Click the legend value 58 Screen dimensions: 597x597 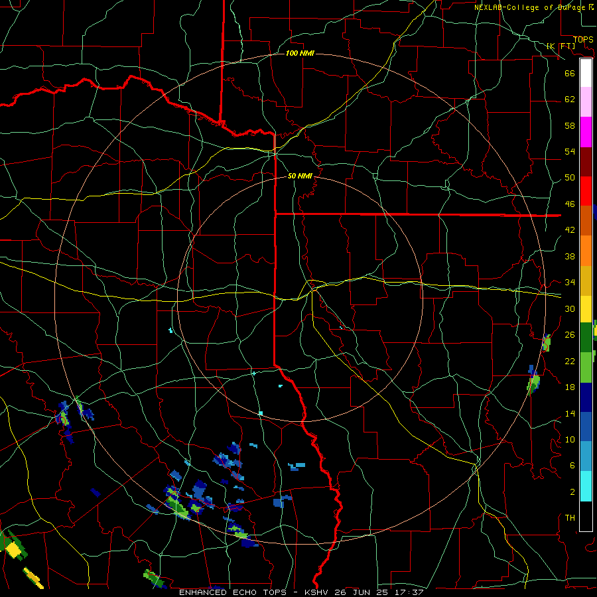(570, 125)
